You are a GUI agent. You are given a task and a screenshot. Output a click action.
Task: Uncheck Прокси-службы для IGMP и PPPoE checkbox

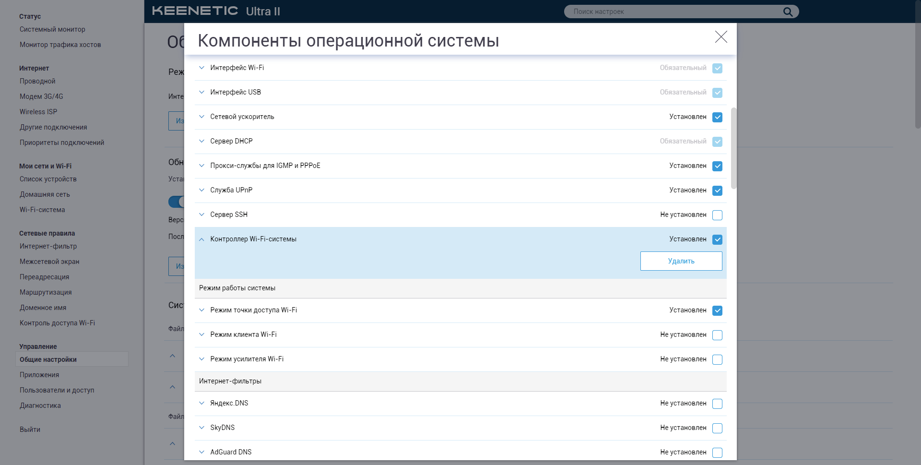point(717,166)
